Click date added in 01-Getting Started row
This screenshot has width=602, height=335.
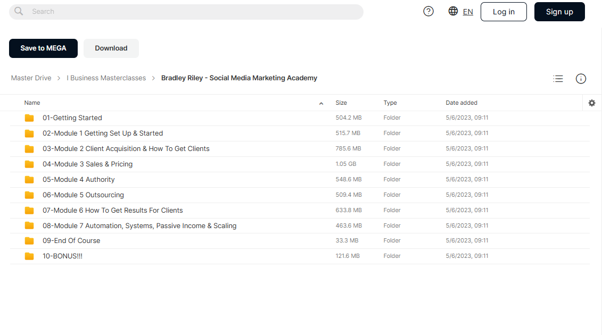[467, 118]
